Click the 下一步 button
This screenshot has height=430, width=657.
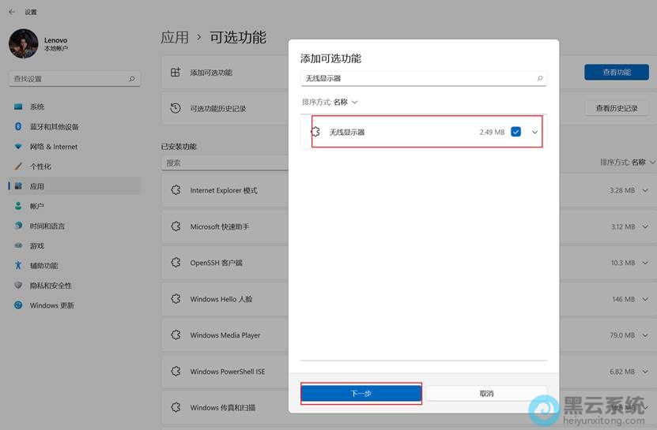click(x=361, y=393)
